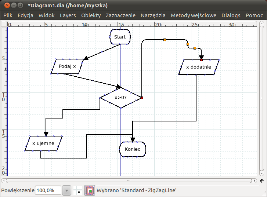Image resolution: width=267 pixels, height=197 pixels.
Task: Toggle snap-to-grid icon in status bar
Action: tap(77, 190)
